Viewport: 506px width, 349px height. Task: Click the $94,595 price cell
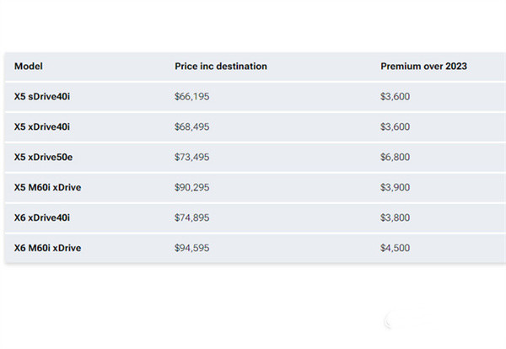(x=191, y=248)
